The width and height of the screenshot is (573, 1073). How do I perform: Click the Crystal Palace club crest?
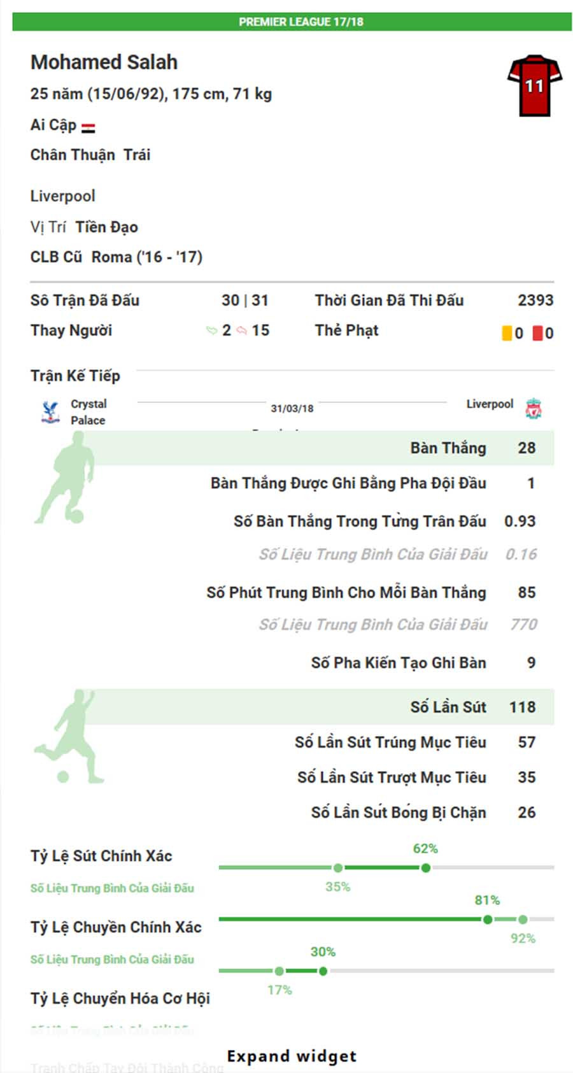[50, 412]
